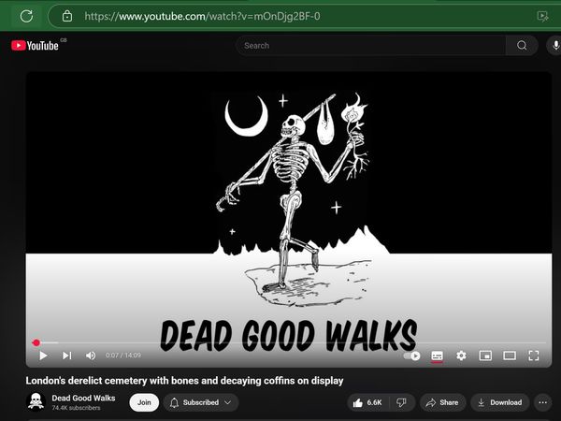The height and width of the screenshot is (421, 561).
Task: Dislike the video
Action: [402, 402]
